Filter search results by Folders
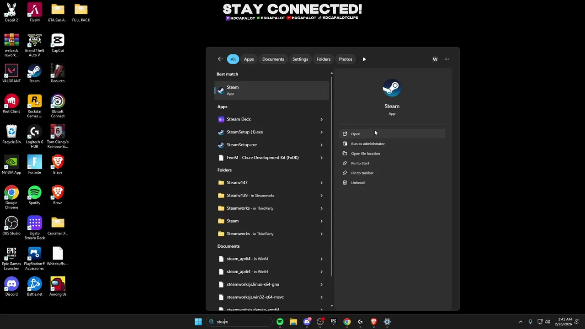The height and width of the screenshot is (329, 585). [x=324, y=59]
